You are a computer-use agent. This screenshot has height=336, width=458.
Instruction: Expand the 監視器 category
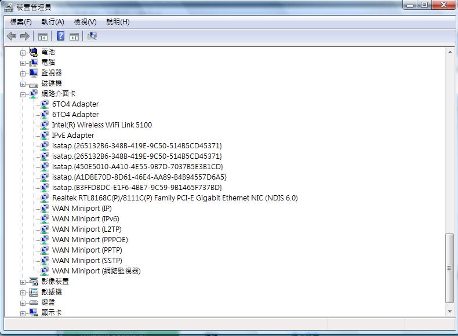pyautogui.click(x=23, y=74)
